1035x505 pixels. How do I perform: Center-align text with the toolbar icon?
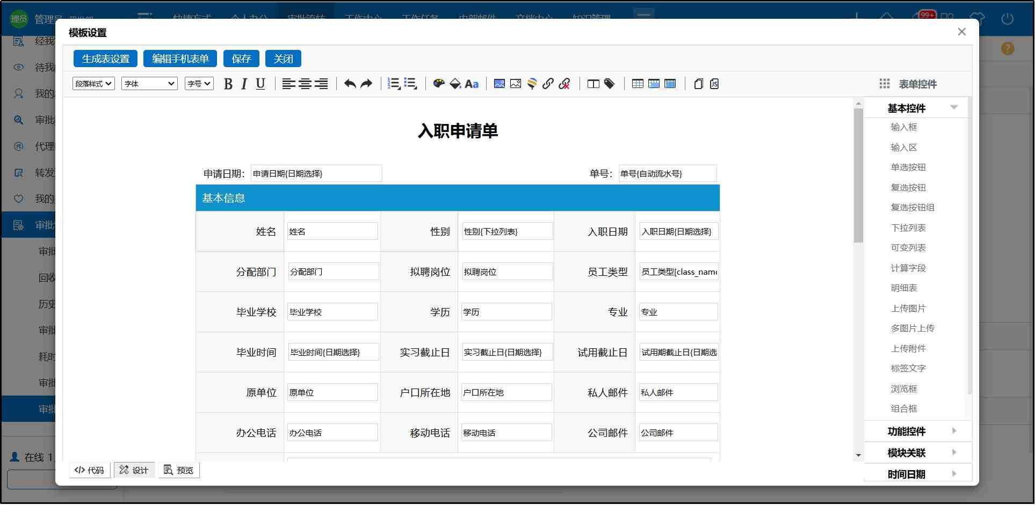(305, 84)
